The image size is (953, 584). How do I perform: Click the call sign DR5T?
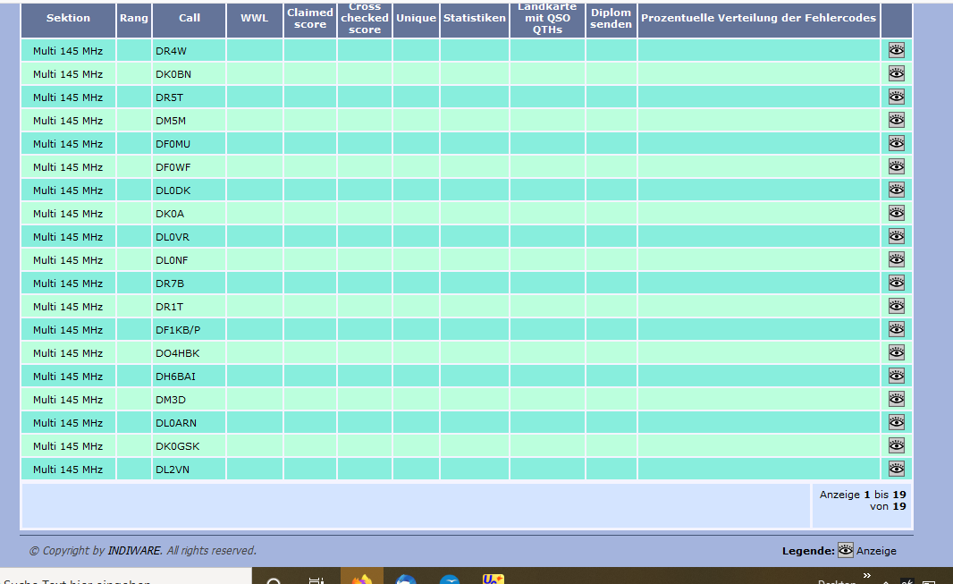point(170,97)
